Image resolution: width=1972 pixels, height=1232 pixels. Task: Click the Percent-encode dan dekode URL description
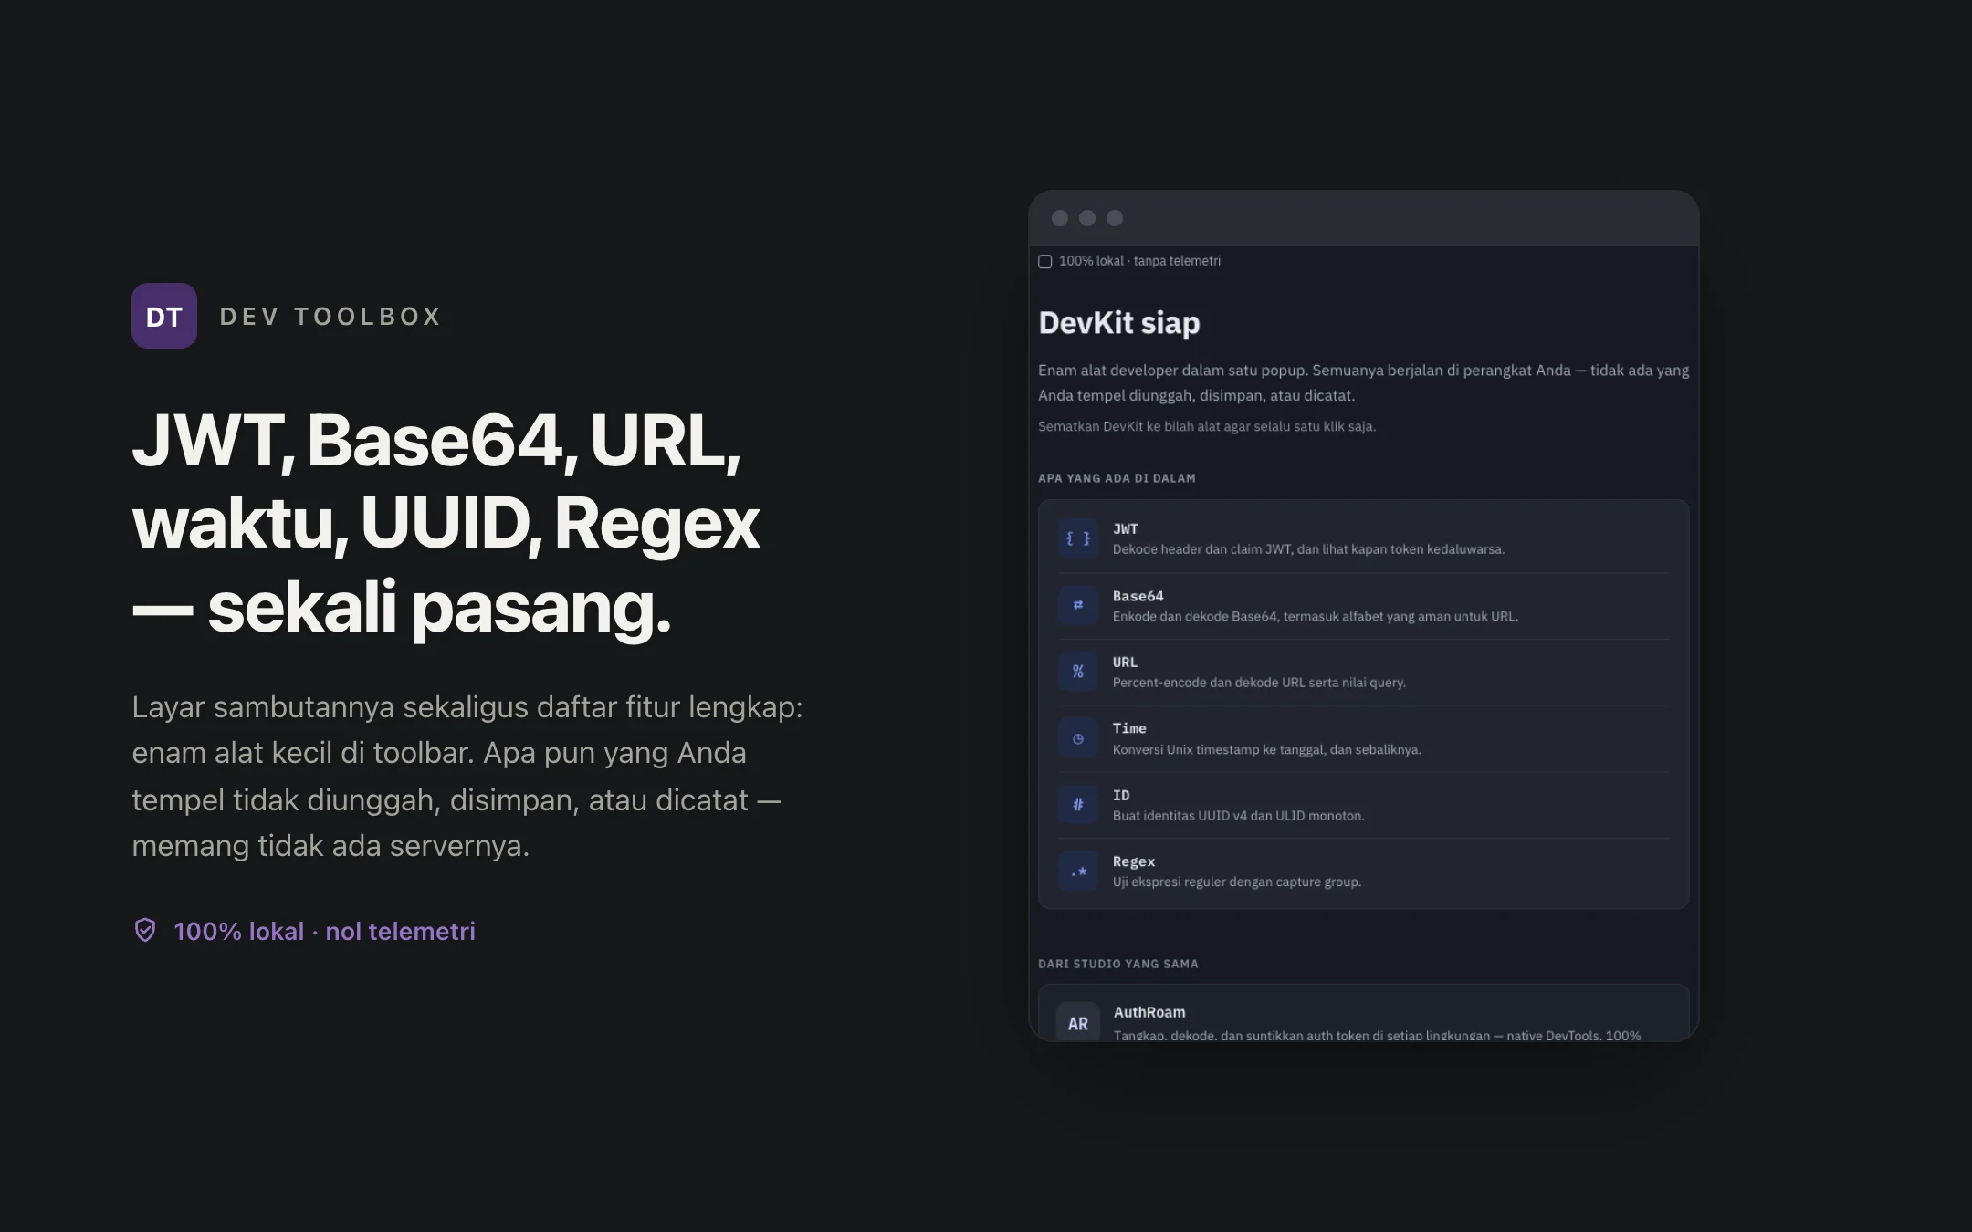pos(1259,683)
